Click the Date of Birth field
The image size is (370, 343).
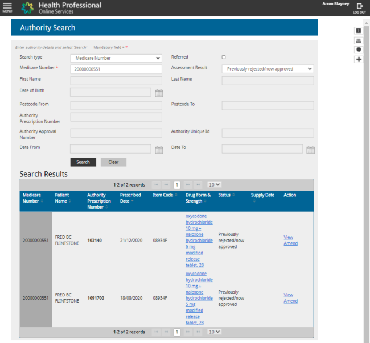(110, 92)
